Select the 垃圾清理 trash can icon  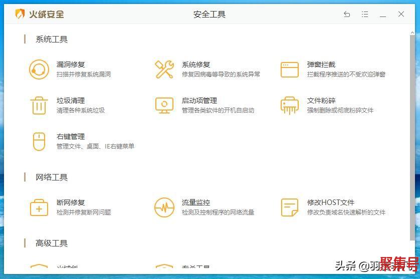pyautogui.click(x=39, y=105)
